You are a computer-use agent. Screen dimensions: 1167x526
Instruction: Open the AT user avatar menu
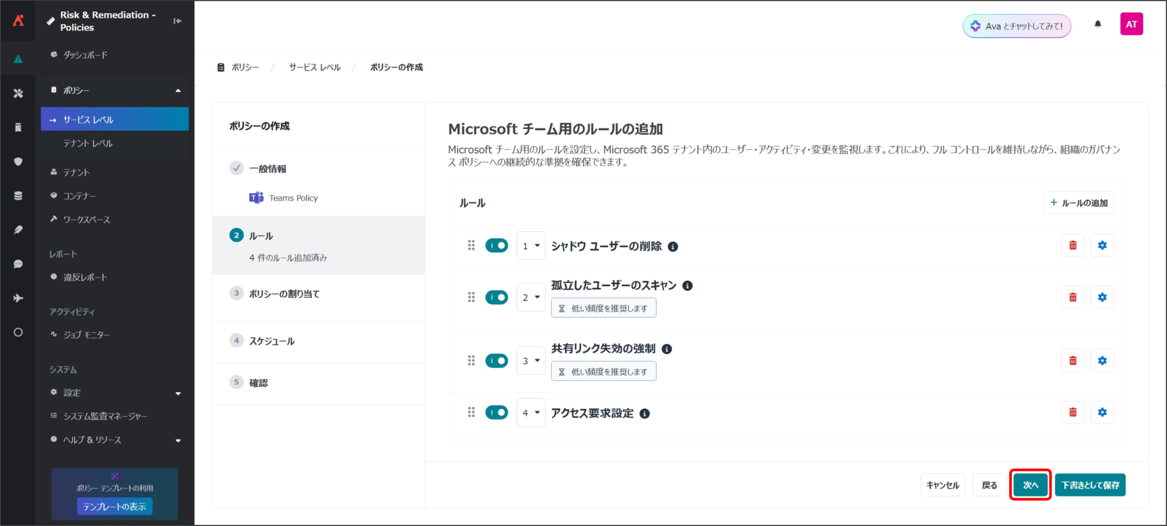point(1131,25)
